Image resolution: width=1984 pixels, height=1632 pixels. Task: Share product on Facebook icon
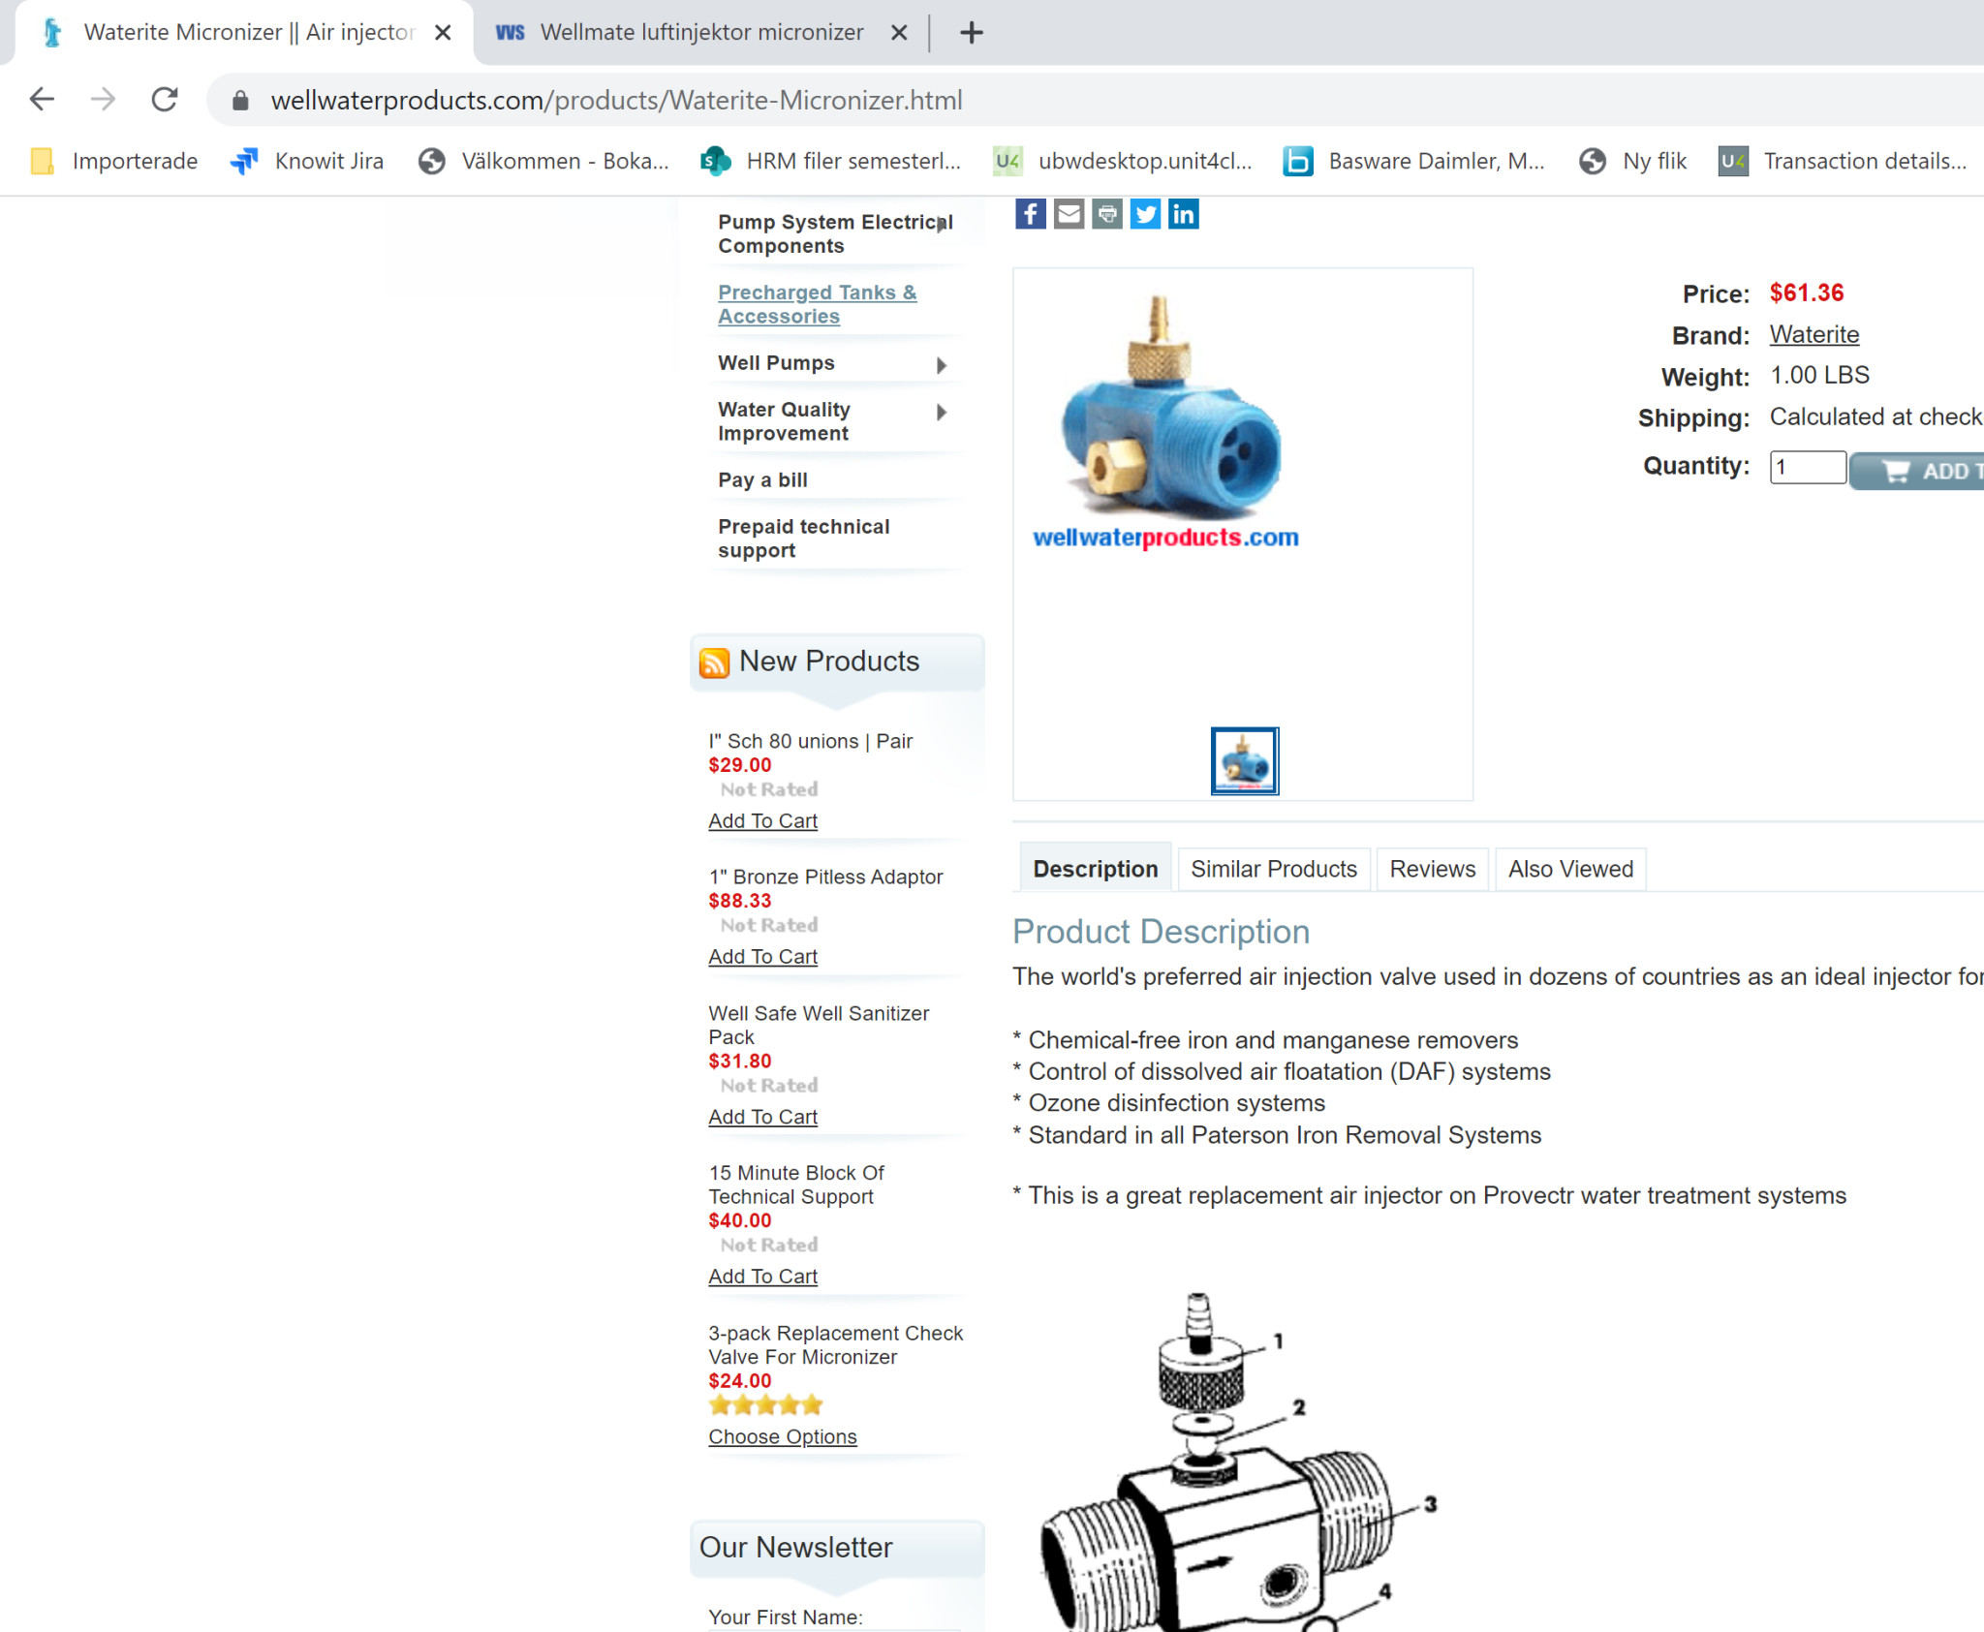[x=1030, y=214]
